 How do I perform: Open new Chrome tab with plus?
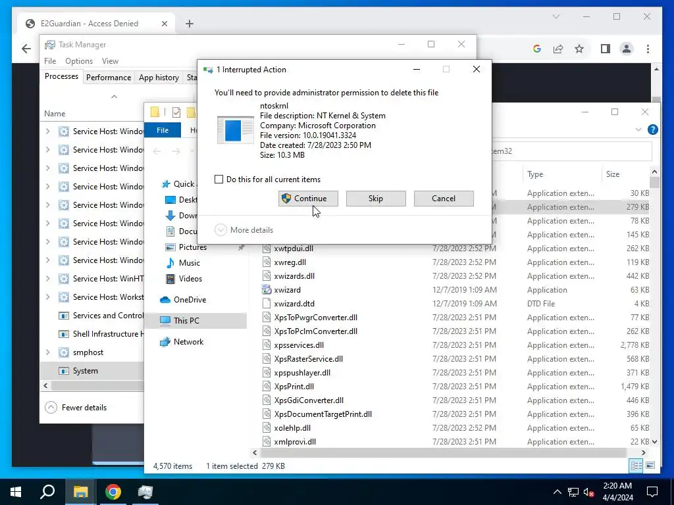190,24
